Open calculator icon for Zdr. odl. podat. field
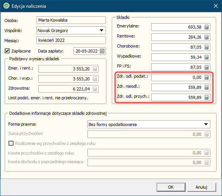Image resolution: width=222 pixels, height=196 pixels. coord(207,77)
